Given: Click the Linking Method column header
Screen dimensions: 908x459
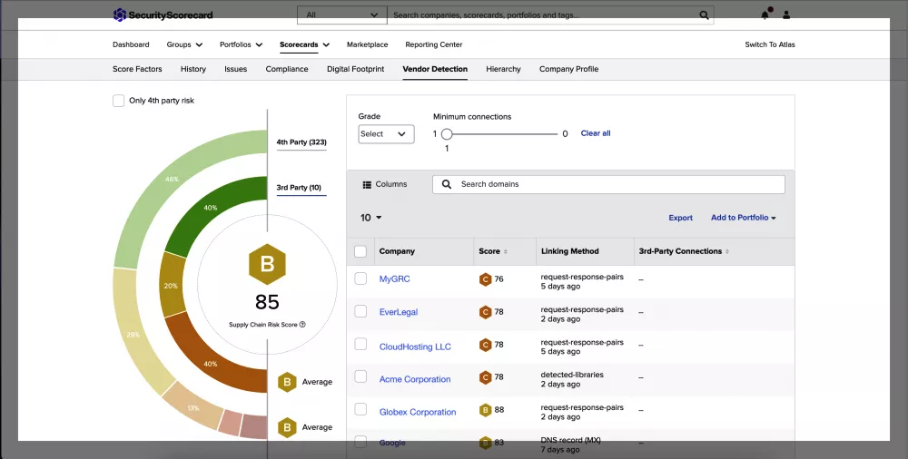Looking at the screenshot, I should [570, 252].
